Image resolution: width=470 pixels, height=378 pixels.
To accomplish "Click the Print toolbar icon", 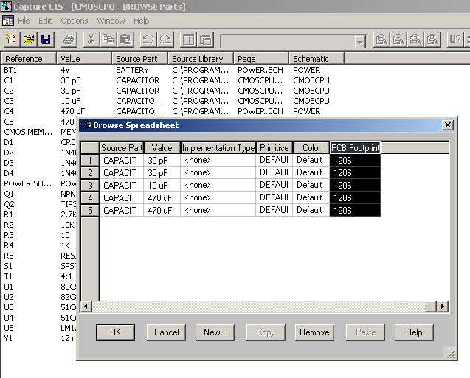I will point(69,39).
